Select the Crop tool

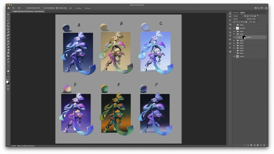(8, 26)
